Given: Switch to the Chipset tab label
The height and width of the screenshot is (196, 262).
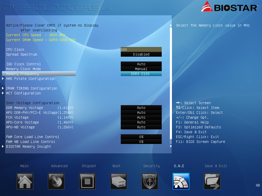Looking at the screenshot, I should [89, 166].
